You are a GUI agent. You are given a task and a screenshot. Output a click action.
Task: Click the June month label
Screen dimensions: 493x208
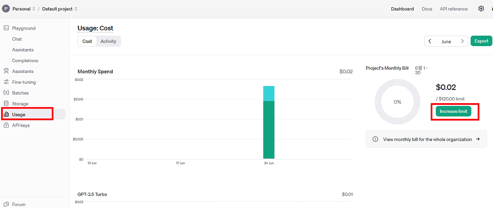tap(446, 41)
